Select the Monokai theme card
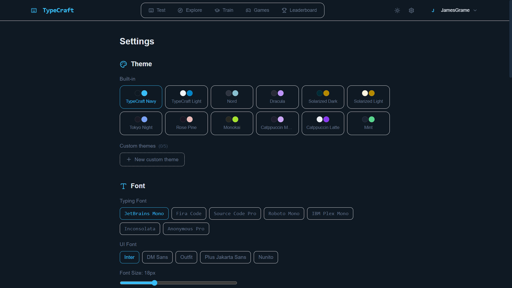The width and height of the screenshot is (512, 288). [x=232, y=123]
